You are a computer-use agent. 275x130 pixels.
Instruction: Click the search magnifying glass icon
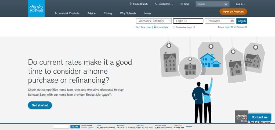click(x=226, y=4)
